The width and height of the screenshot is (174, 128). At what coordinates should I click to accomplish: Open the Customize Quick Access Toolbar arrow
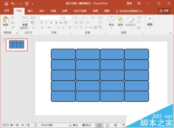[x=33, y=4]
